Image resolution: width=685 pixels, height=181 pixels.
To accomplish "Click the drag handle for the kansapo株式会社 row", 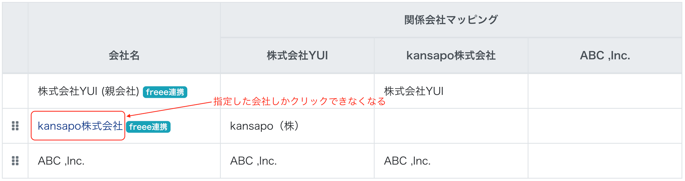I will point(15,126).
